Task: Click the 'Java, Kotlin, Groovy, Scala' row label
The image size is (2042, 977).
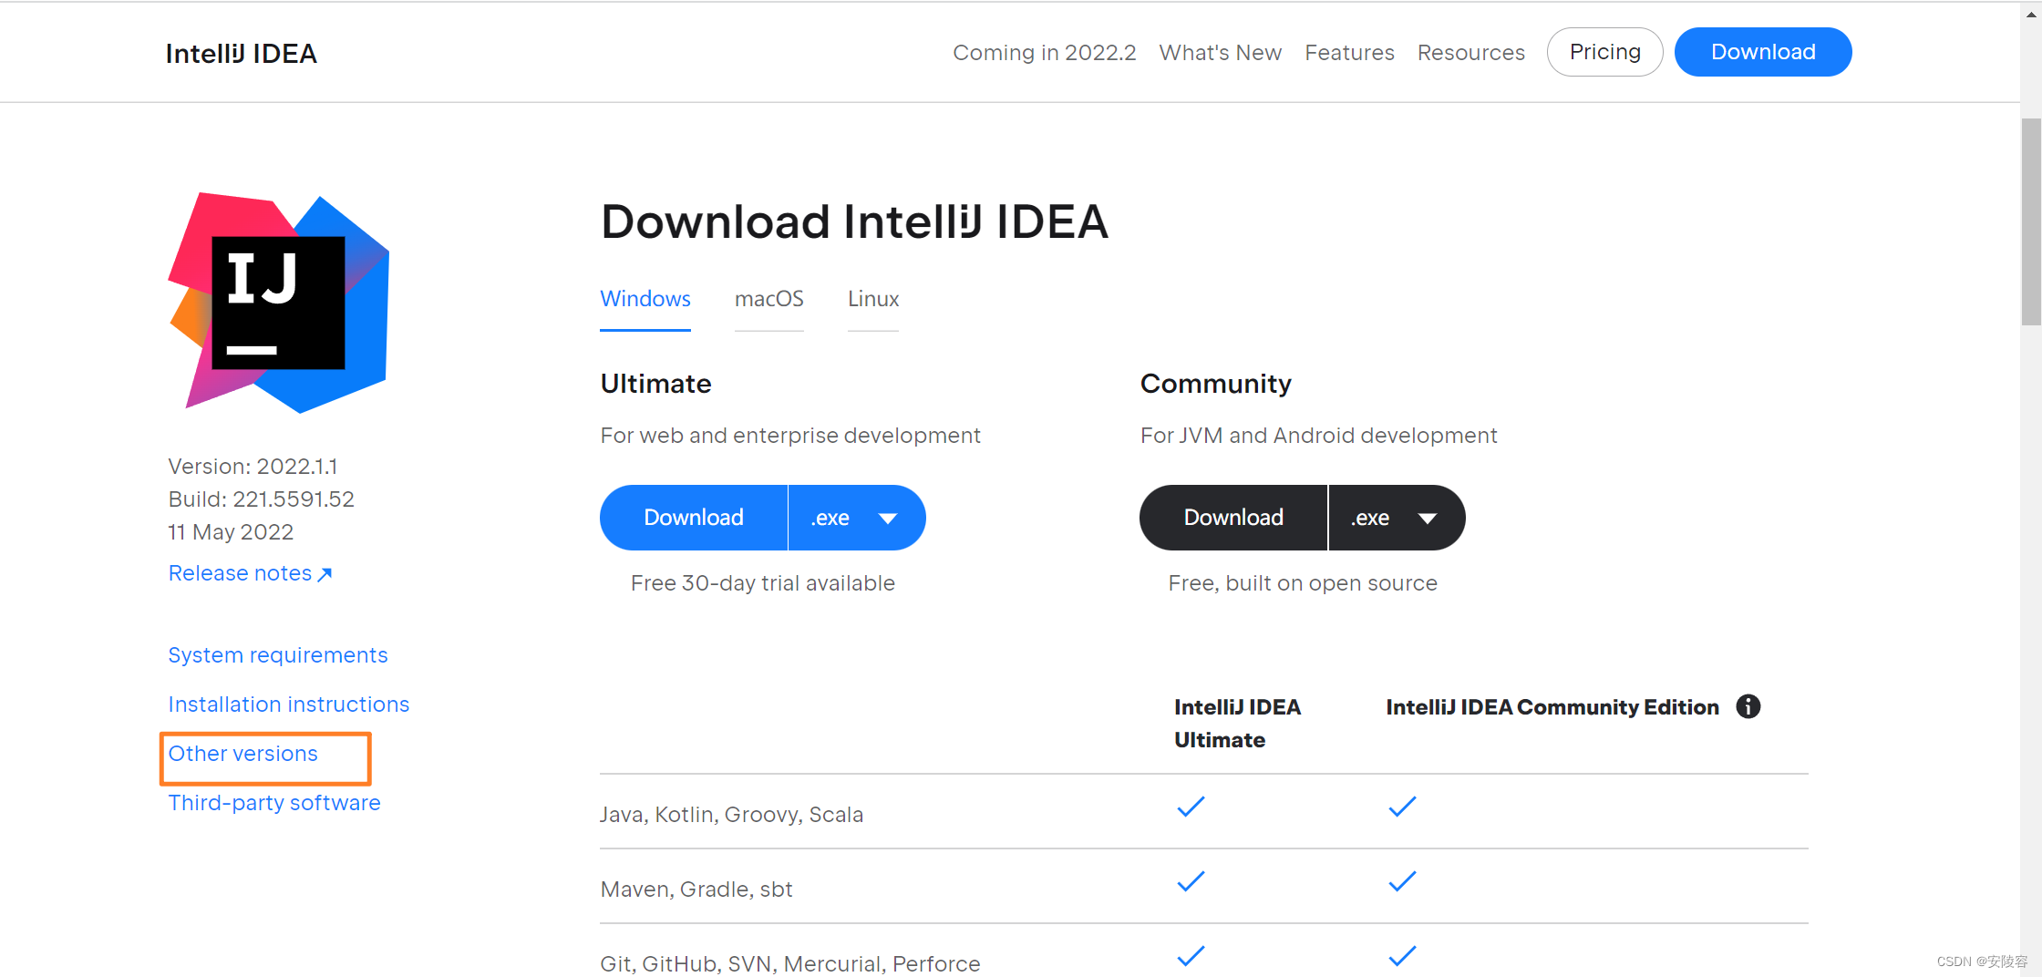Action: 732,814
